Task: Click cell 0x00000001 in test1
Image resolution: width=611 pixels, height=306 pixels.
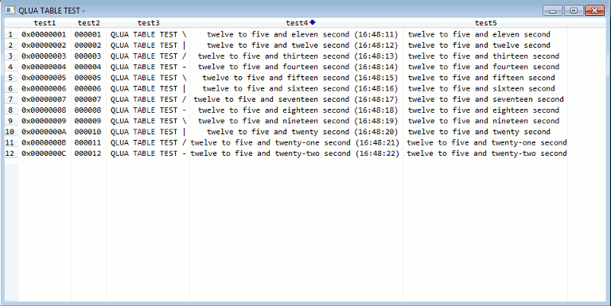Action: pyautogui.click(x=45, y=34)
